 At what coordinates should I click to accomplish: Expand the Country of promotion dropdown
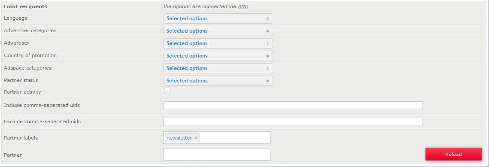(x=218, y=56)
